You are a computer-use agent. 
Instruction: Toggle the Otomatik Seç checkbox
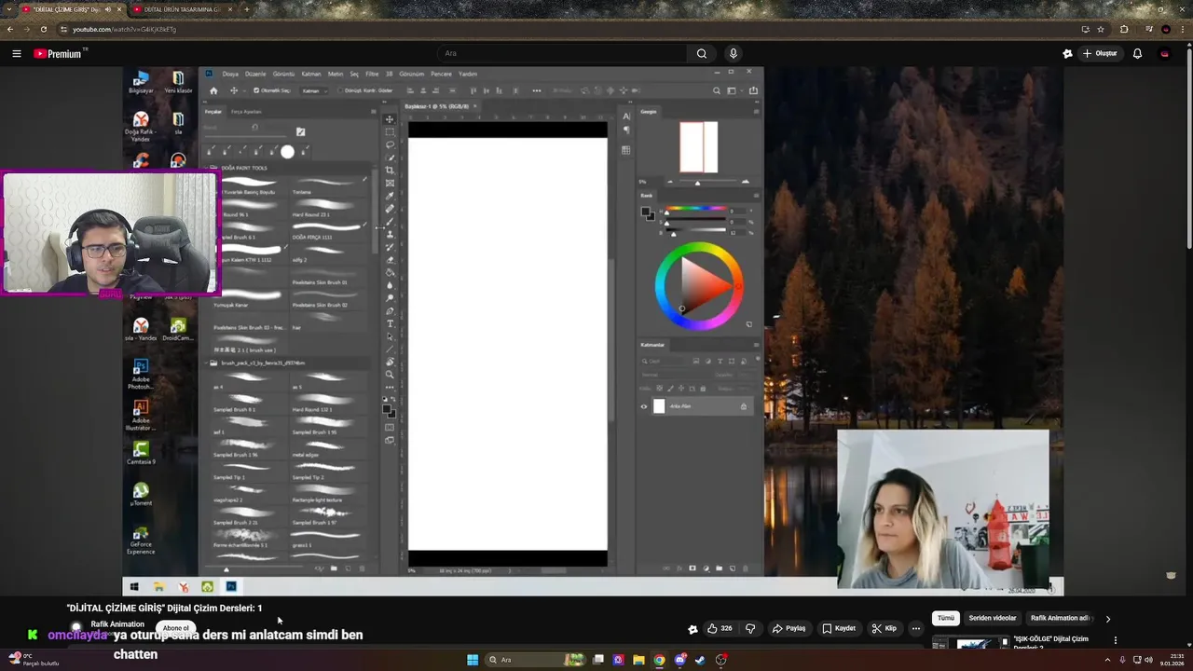(x=256, y=90)
